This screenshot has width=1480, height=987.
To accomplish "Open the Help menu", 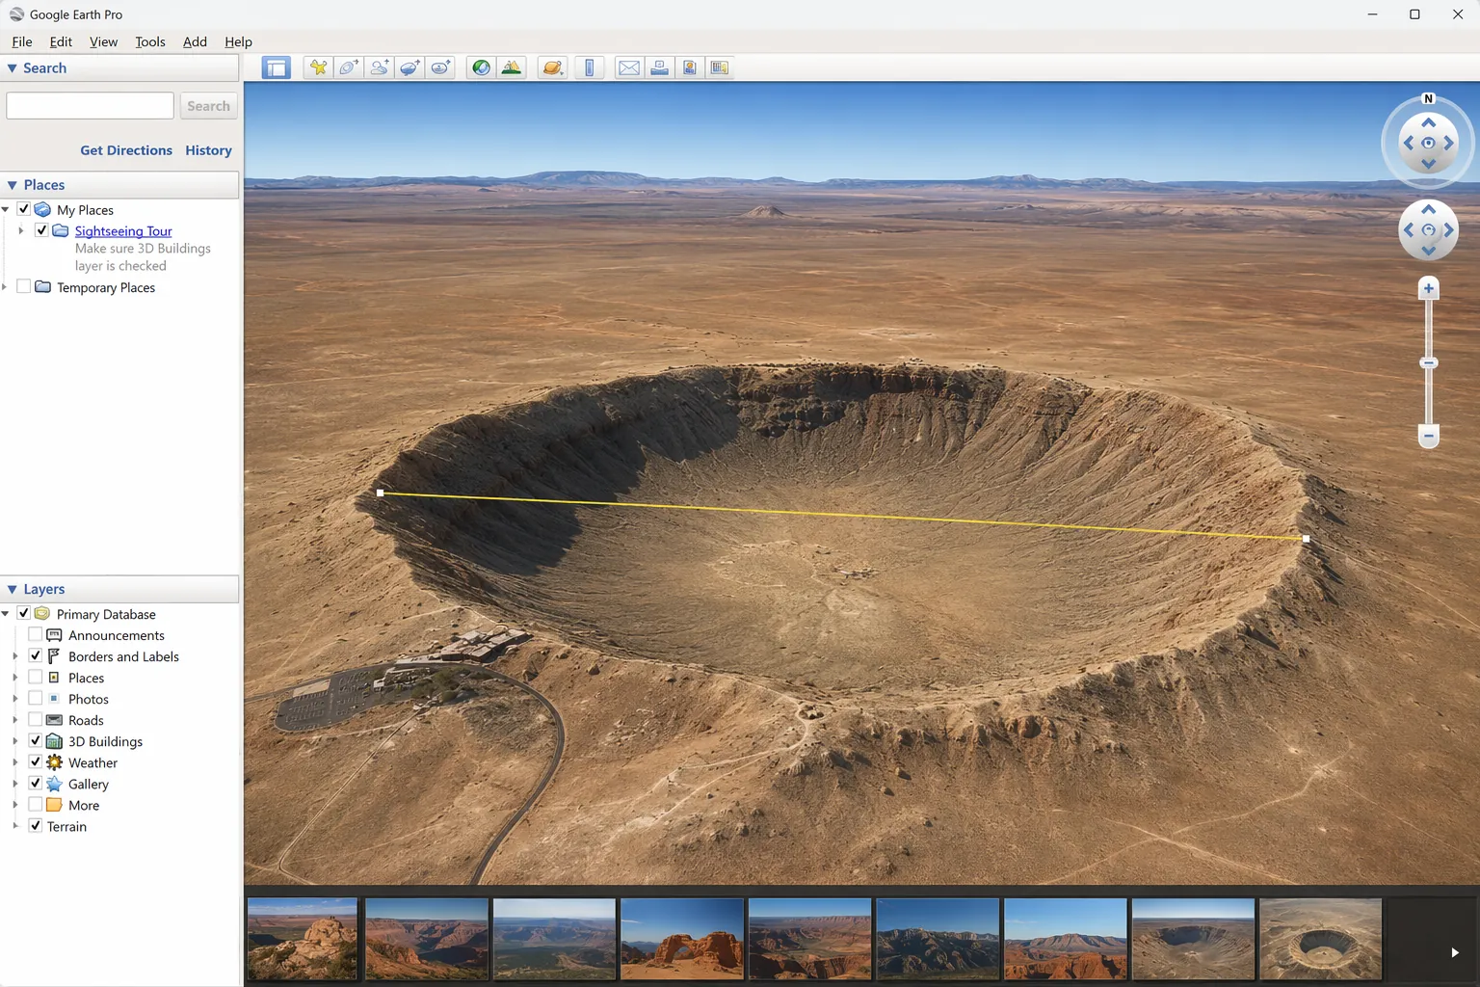I will pyautogui.click(x=238, y=41).
